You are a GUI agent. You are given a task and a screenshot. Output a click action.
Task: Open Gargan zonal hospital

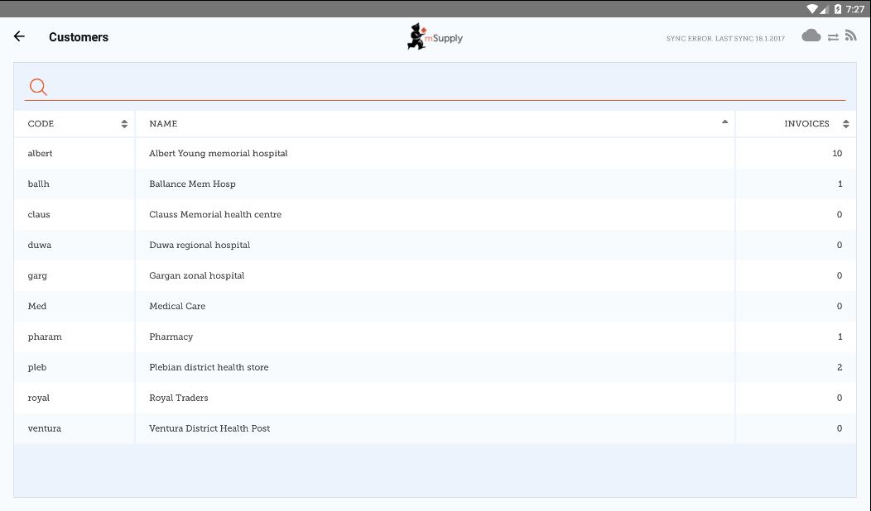tap(435, 275)
